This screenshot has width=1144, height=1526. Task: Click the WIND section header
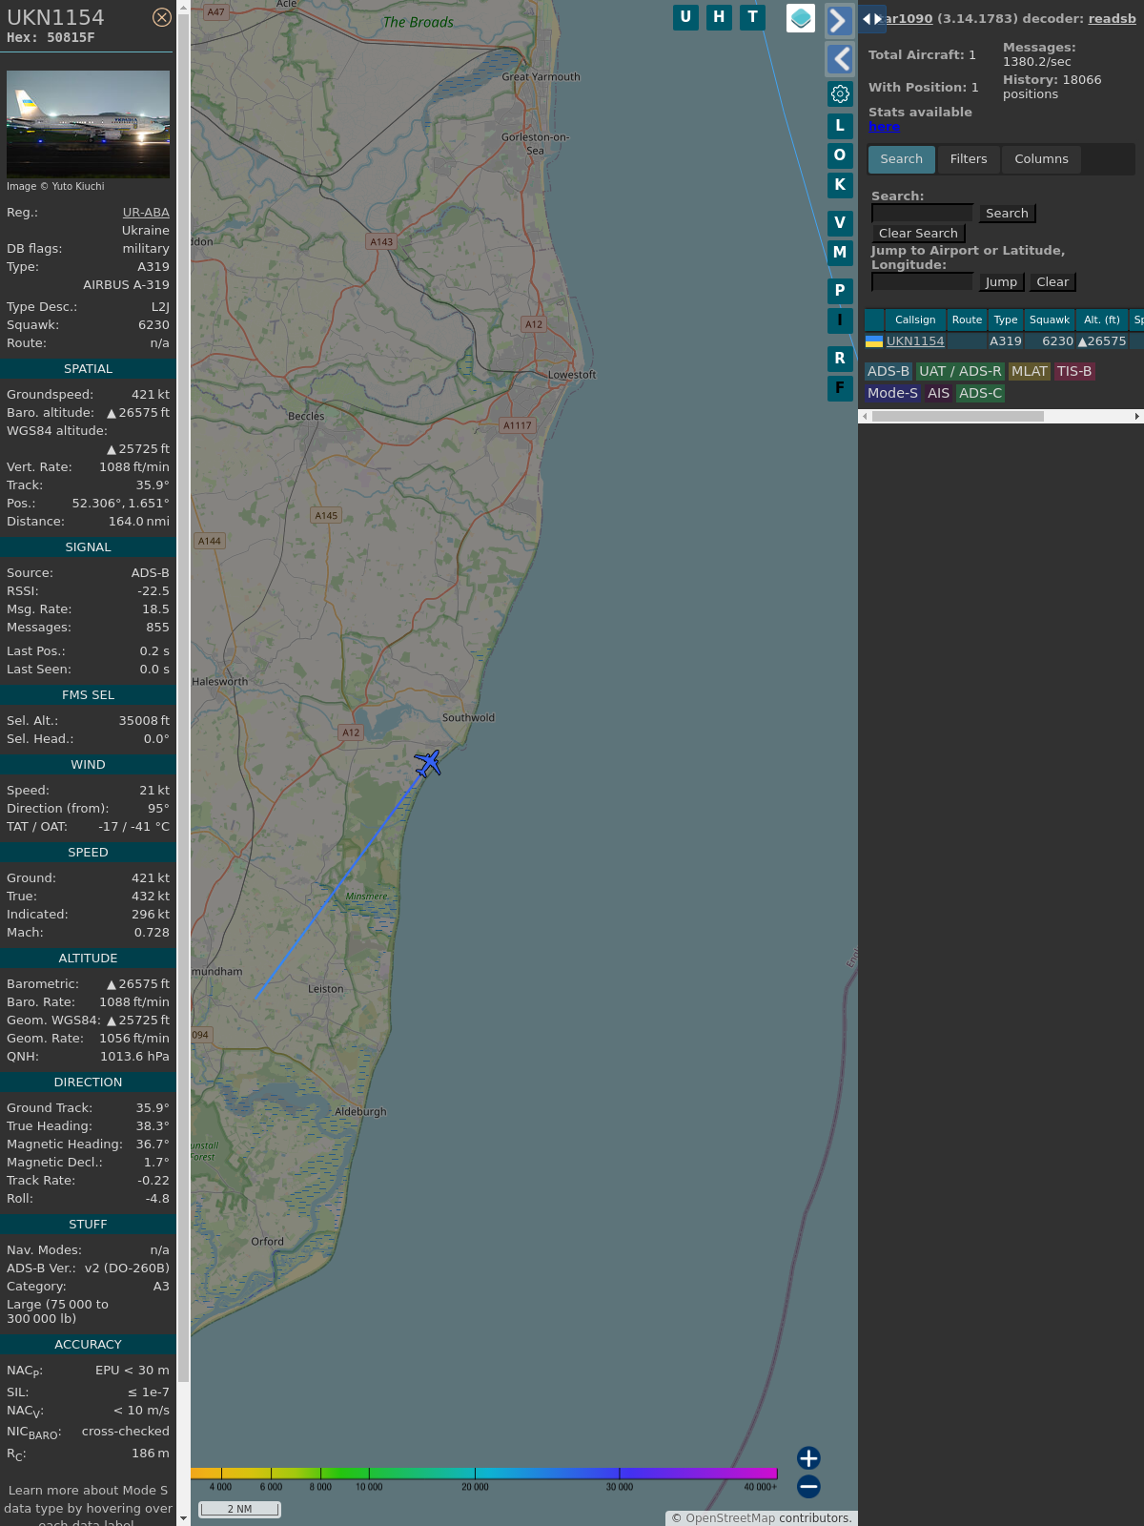(x=88, y=765)
